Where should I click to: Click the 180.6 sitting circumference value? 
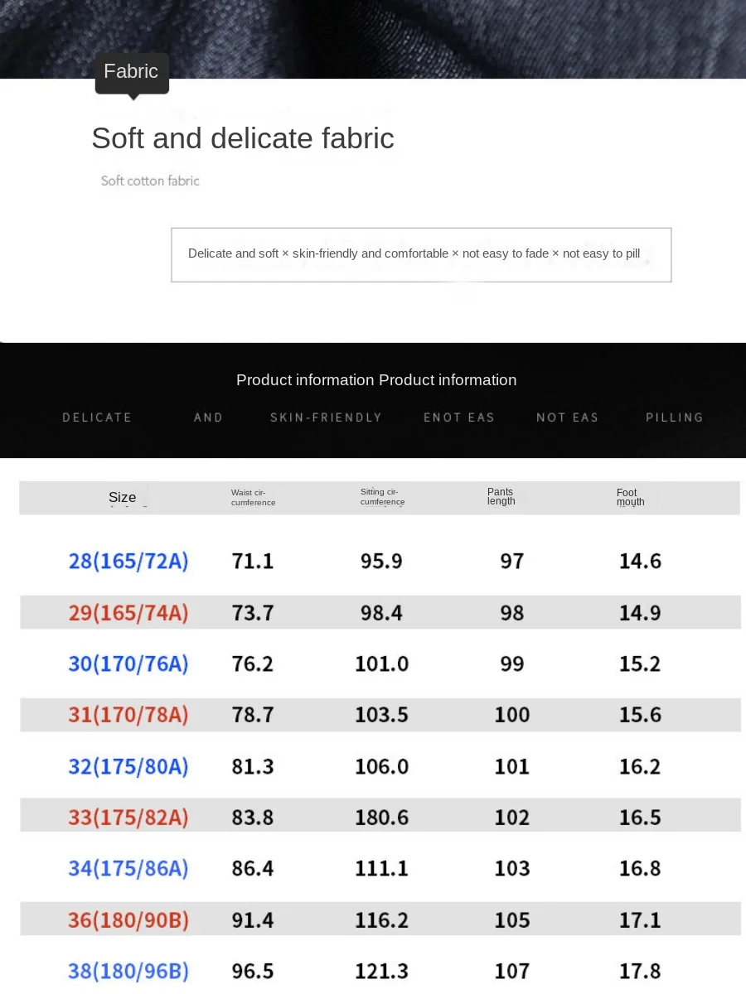(381, 818)
